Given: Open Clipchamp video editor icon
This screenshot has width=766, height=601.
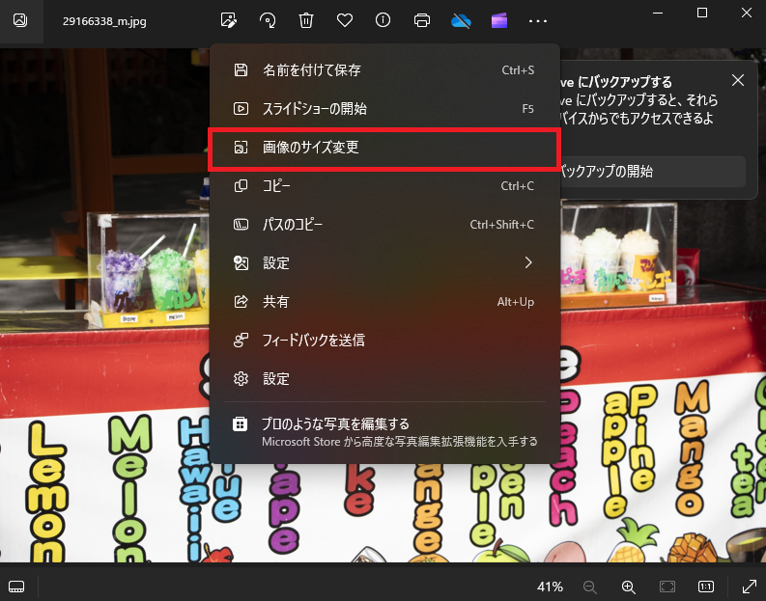Looking at the screenshot, I should 498,20.
